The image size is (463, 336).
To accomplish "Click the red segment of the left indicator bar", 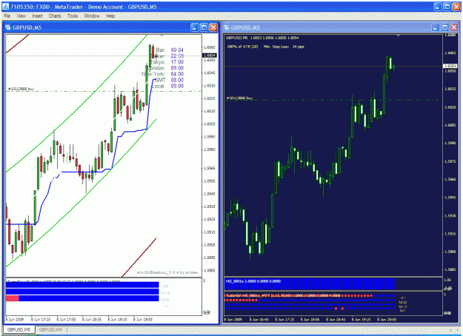I will pos(13,298).
